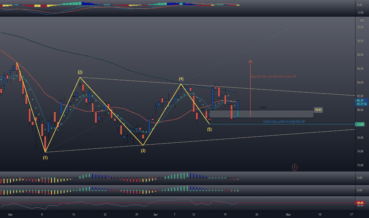Click the 82.00 price axis label
Screen dimensions: 369x218
[360, 96]
